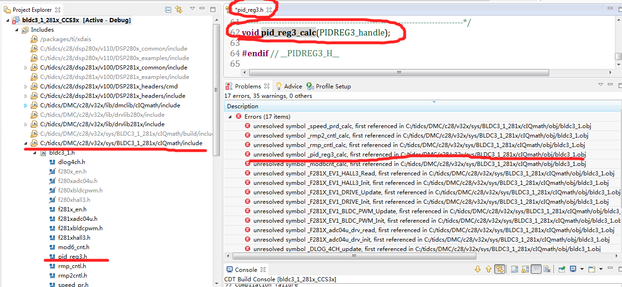Collapse all items in Project Explorer
The height and width of the screenshot is (287, 622).
168,9
